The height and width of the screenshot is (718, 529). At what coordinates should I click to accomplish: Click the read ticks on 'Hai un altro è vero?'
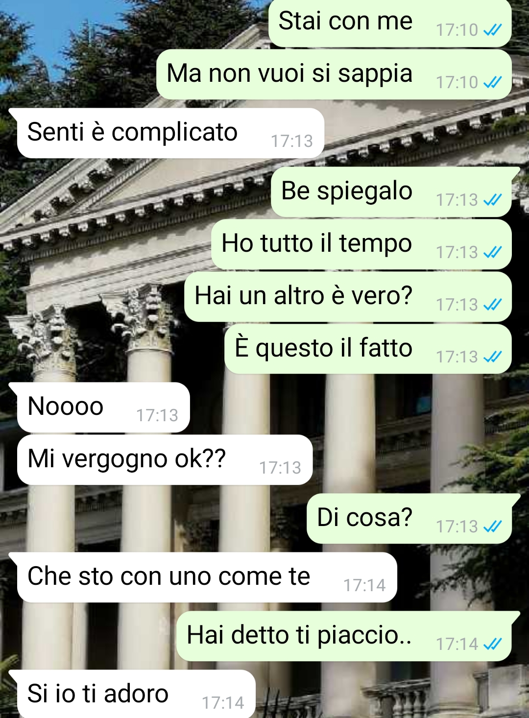tap(492, 305)
